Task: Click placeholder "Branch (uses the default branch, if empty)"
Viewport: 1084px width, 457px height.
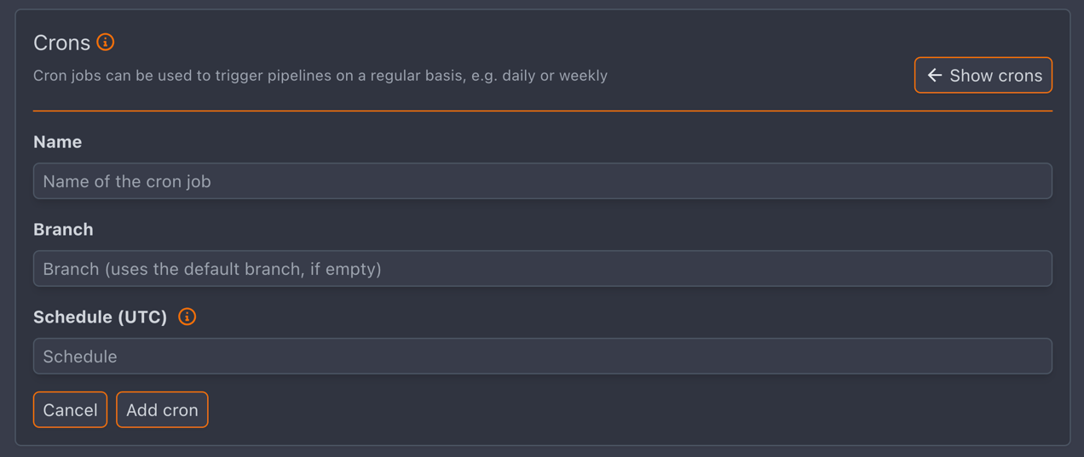Action: point(212,269)
